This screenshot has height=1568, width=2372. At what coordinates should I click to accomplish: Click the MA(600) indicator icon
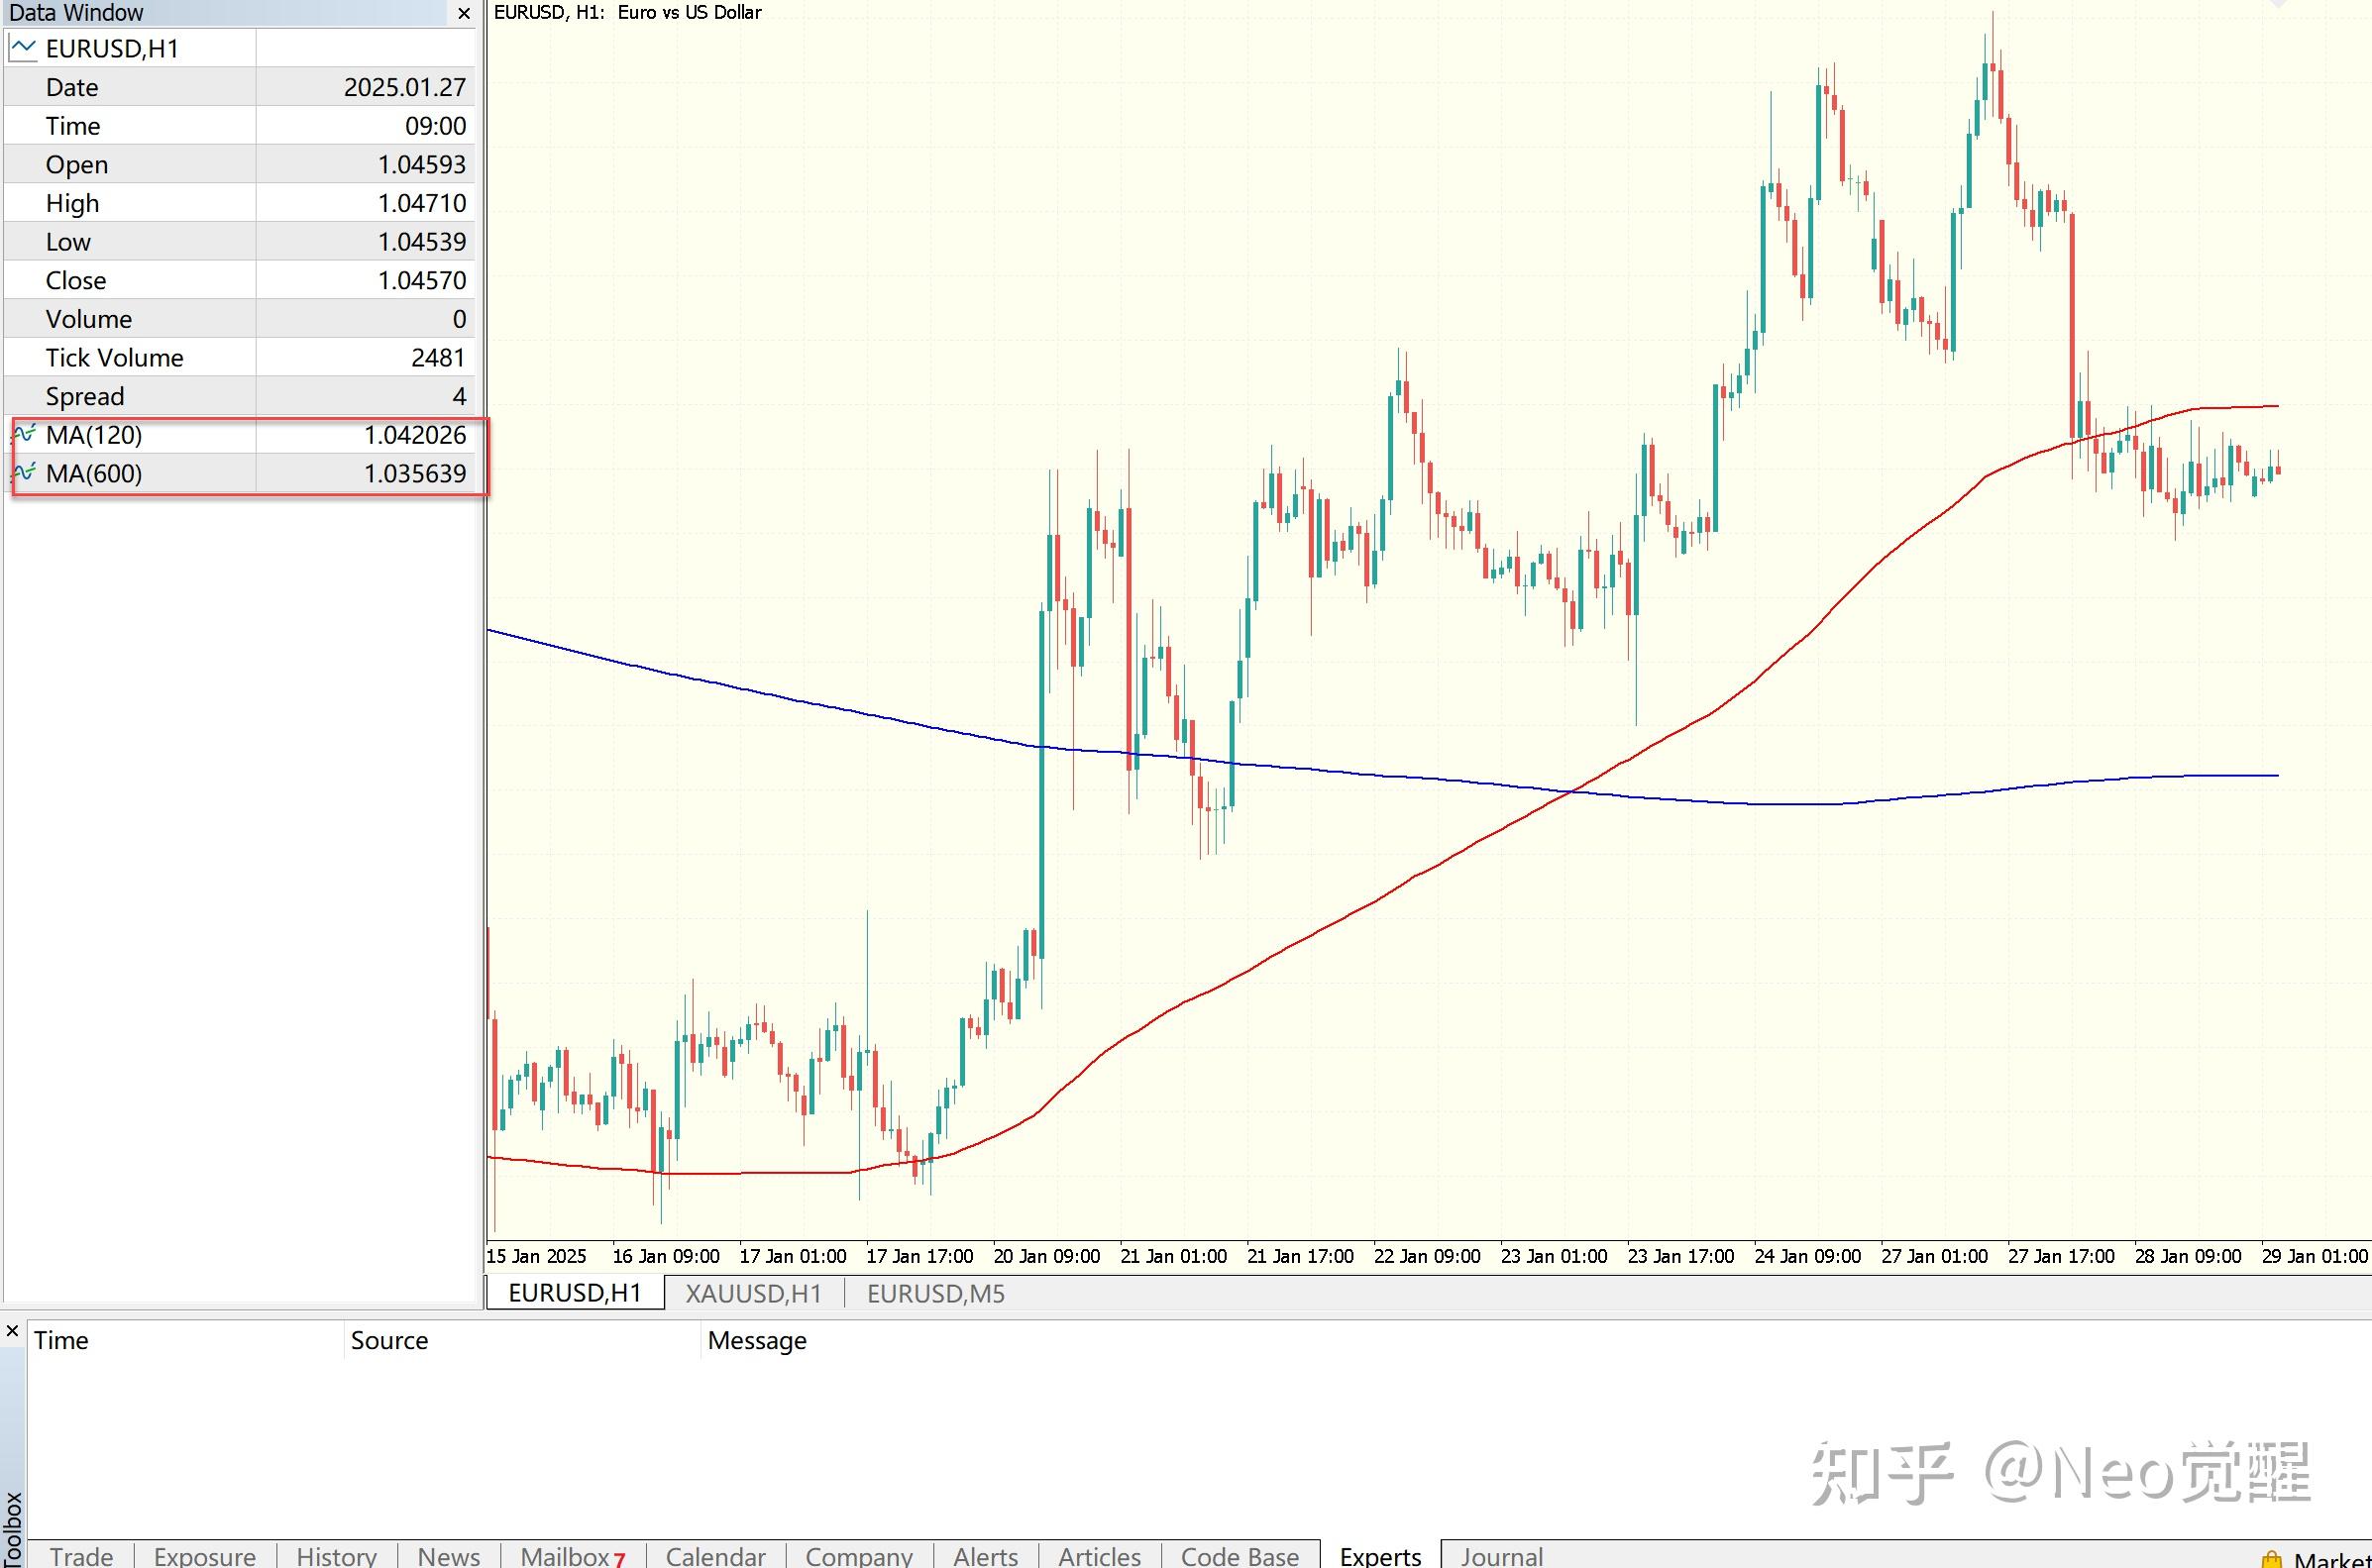[x=24, y=473]
